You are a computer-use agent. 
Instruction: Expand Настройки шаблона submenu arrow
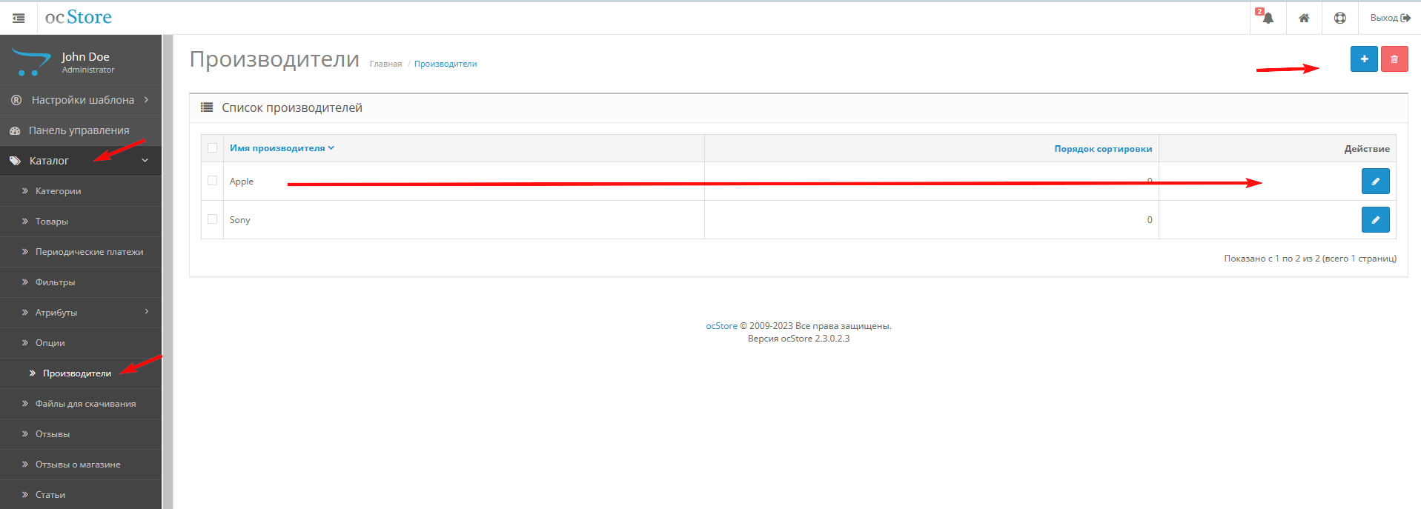click(147, 99)
